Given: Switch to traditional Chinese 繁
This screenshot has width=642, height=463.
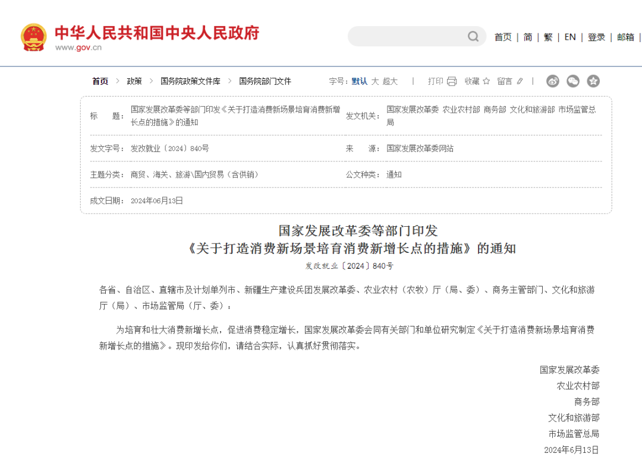Looking at the screenshot, I should 548,37.
